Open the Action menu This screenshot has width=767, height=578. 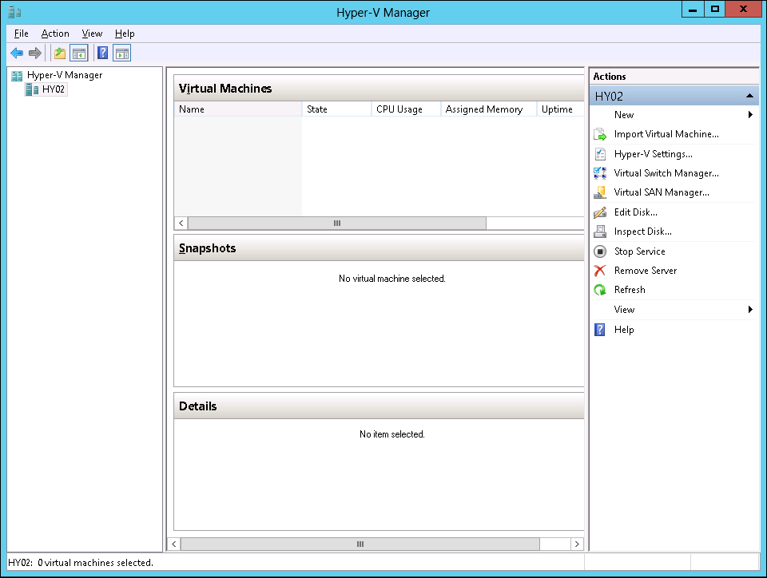[x=55, y=34]
